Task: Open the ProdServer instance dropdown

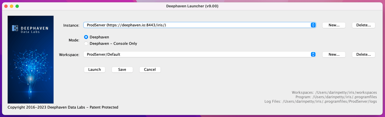Action: [x=196, y=25]
